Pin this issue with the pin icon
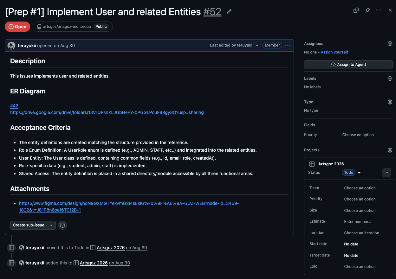 (x=367, y=10)
